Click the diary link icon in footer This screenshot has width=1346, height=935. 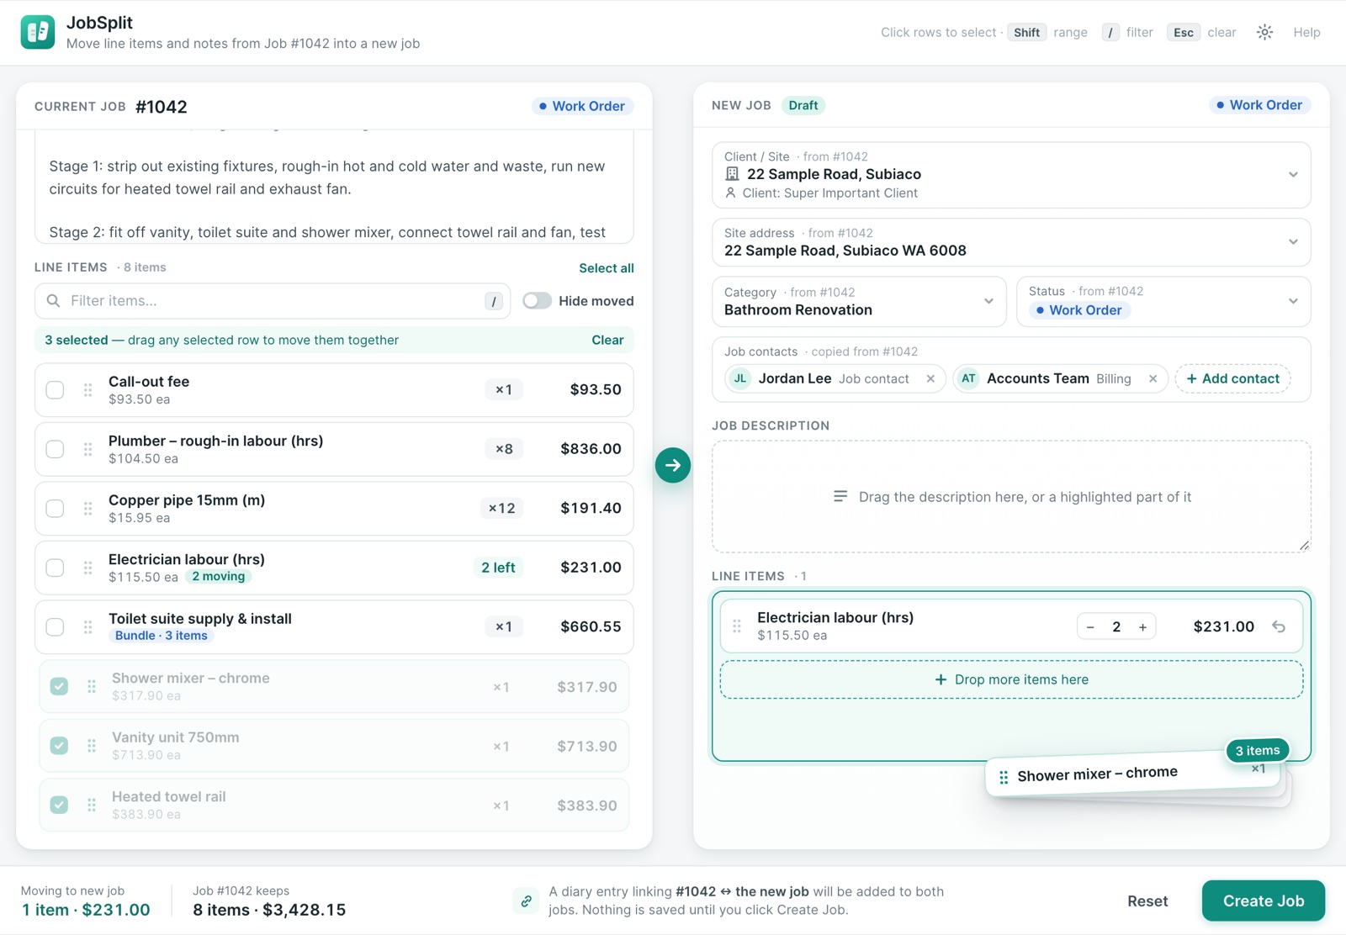(526, 901)
